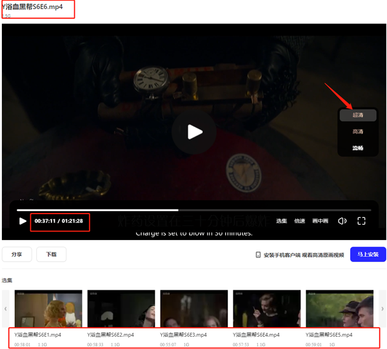This screenshot has width=387, height=349.
Task: Click the 00:57:53 duration under S6E4
Action: pos(241,344)
